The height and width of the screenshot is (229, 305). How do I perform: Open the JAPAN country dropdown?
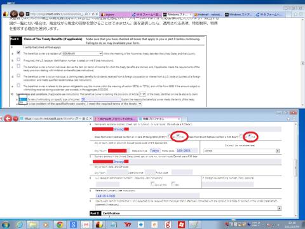pyautogui.click(x=241, y=151)
